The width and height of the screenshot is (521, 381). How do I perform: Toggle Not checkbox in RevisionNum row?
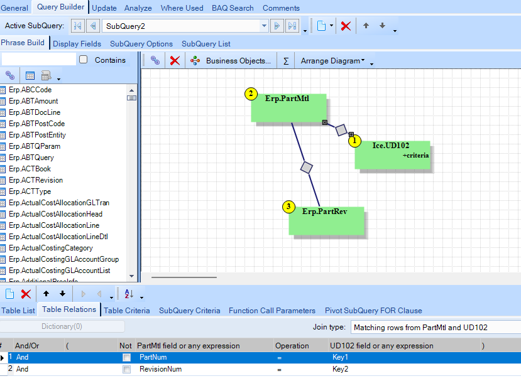tap(126, 369)
